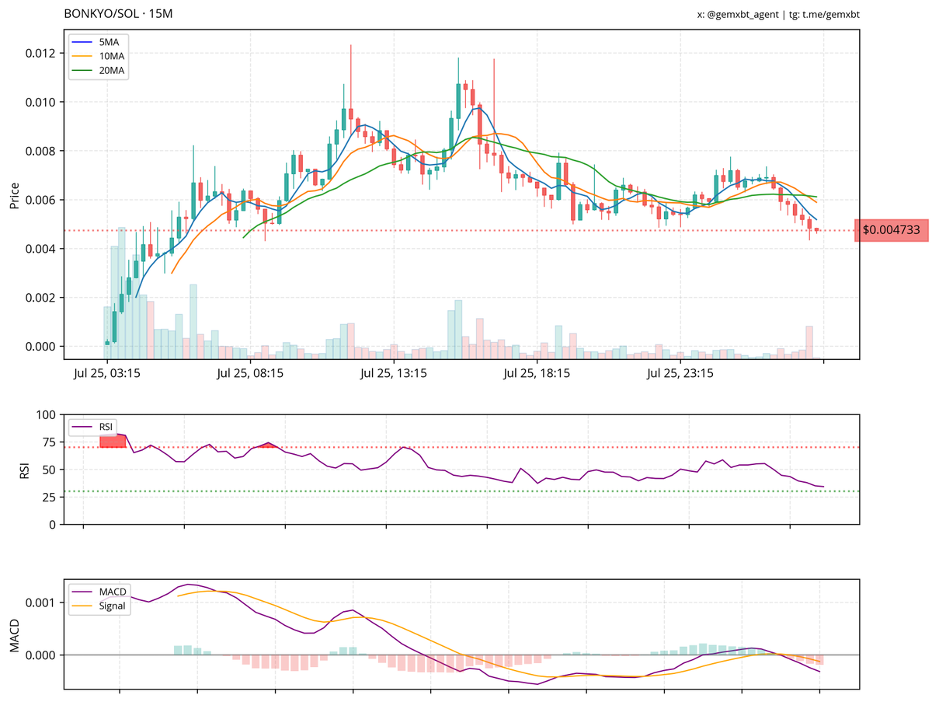The image size is (932, 702).
Task: Click the Jul 25, 18:15 time label
Action: [537, 373]
